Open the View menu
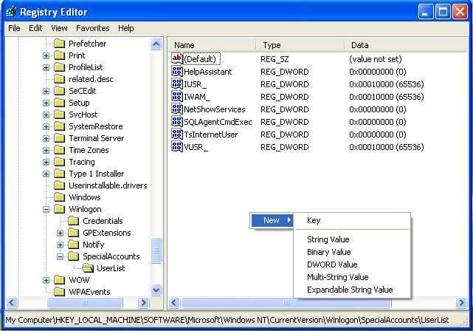This screenshot has width=473, height=331. coord(59,28)
